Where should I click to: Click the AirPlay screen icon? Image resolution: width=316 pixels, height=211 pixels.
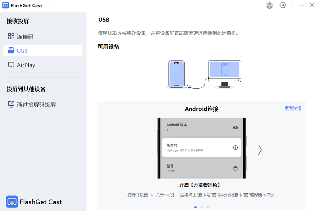pyautogui.click(x=11, y=65)
